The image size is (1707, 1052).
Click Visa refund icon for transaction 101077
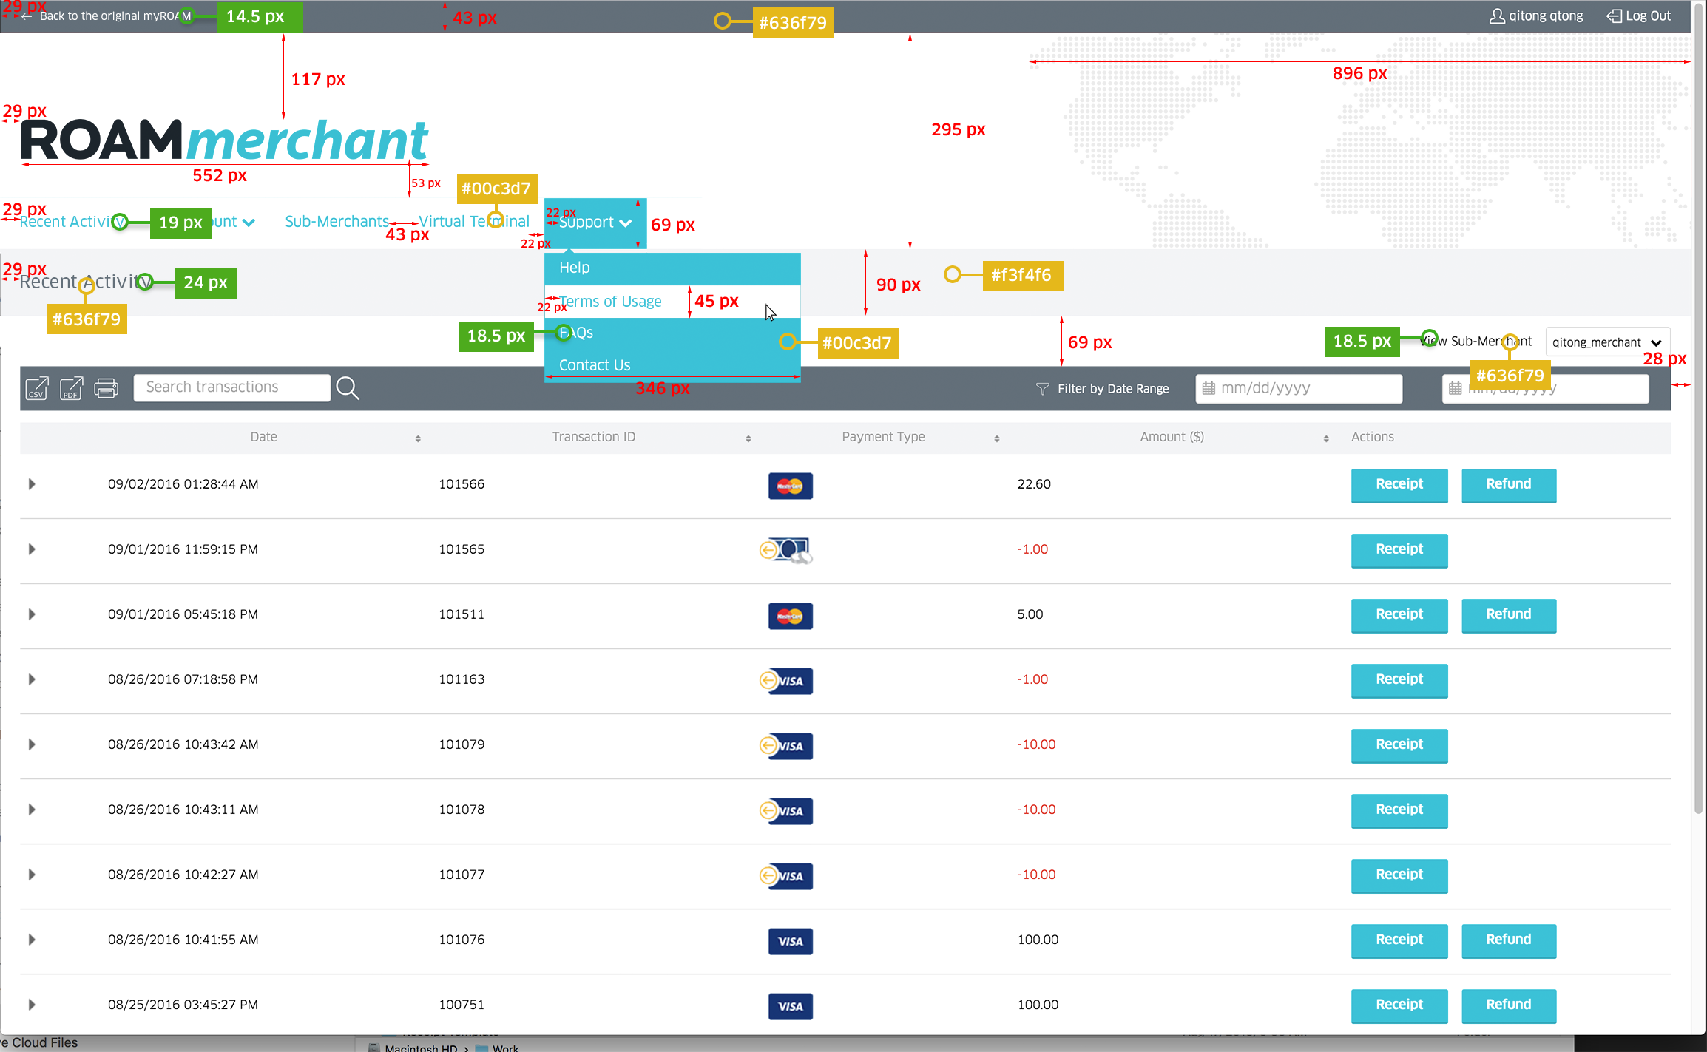point(785,876)
